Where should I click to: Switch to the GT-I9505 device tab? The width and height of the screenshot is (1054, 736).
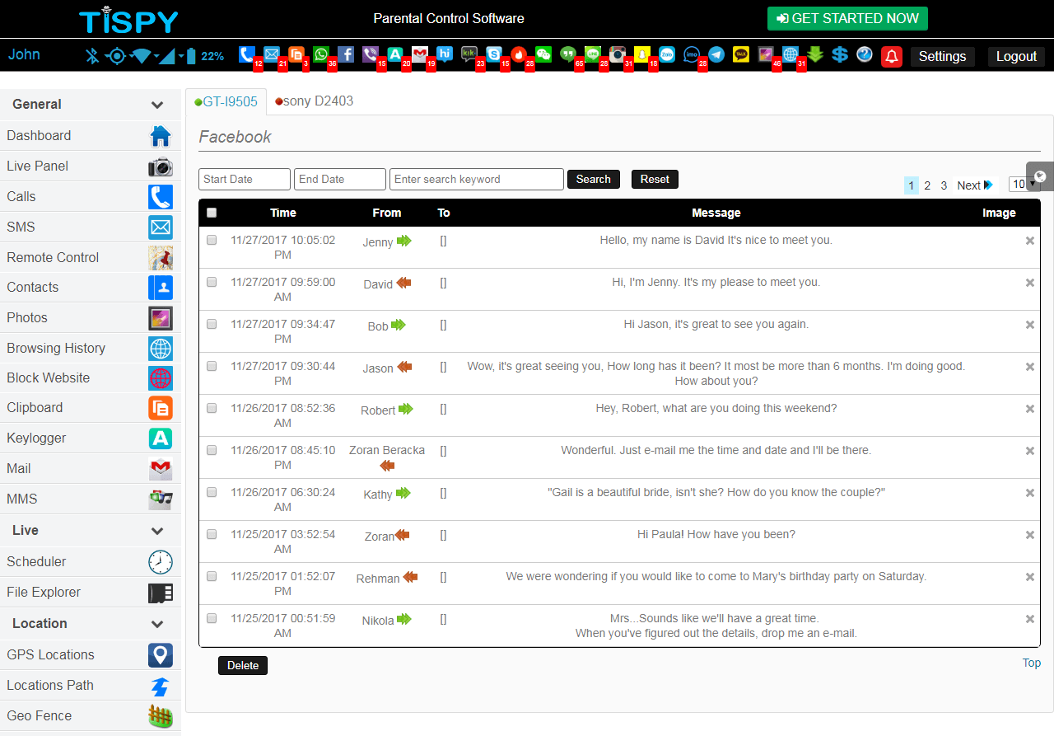[226, 101]
